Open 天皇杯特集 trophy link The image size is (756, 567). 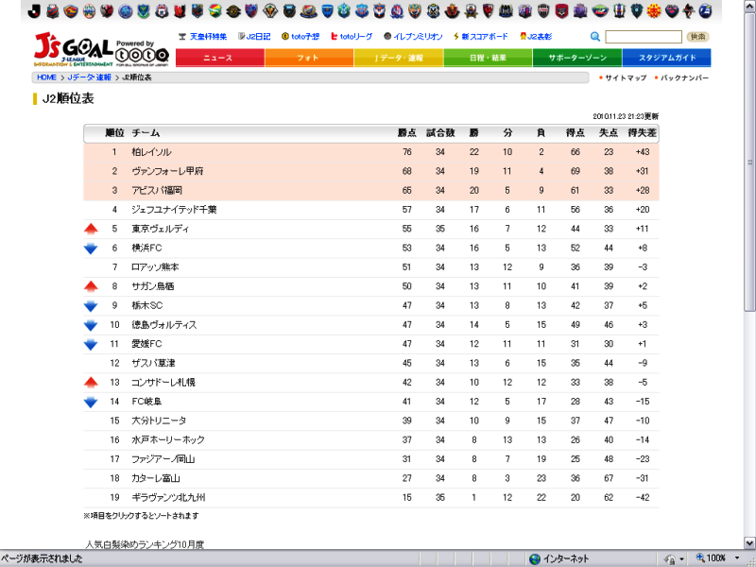tap(202, 37)
